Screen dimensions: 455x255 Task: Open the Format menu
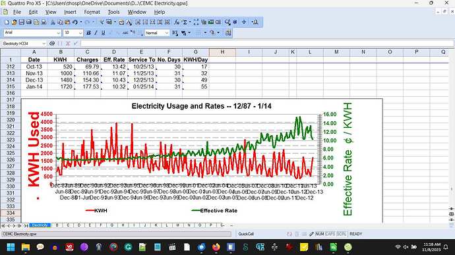coord(92,12)
